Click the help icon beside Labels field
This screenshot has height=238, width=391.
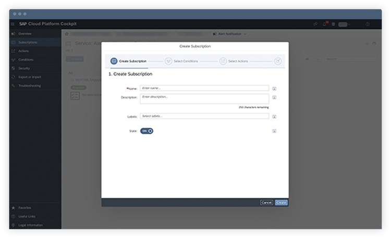274,116
